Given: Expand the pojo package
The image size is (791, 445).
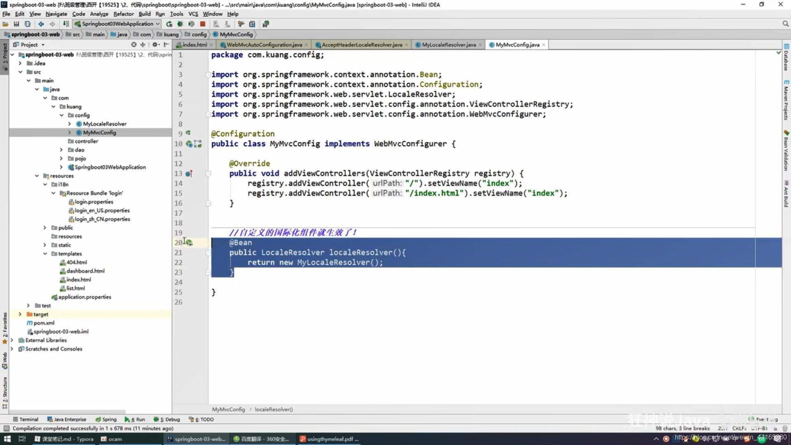Looking at the screenshot, I should click(61, 158).
